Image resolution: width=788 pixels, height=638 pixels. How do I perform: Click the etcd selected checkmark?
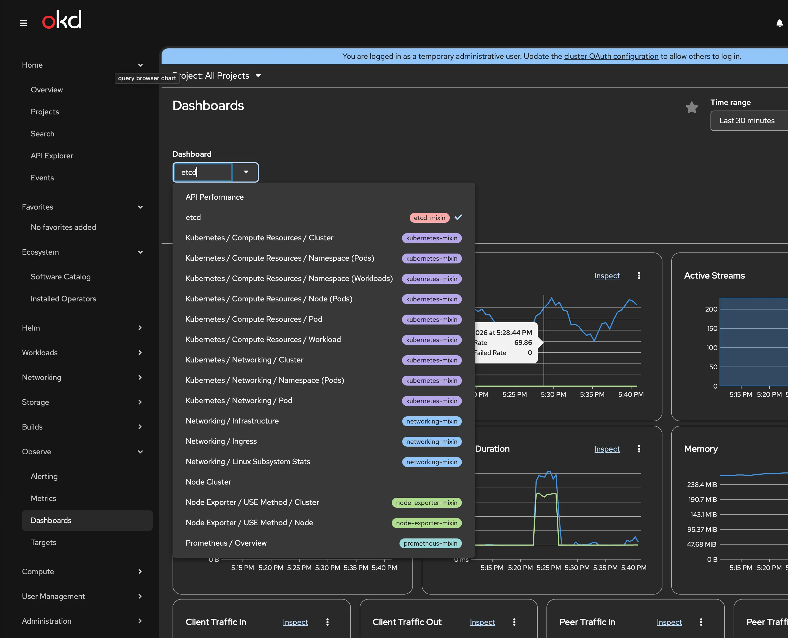(458, 217)
